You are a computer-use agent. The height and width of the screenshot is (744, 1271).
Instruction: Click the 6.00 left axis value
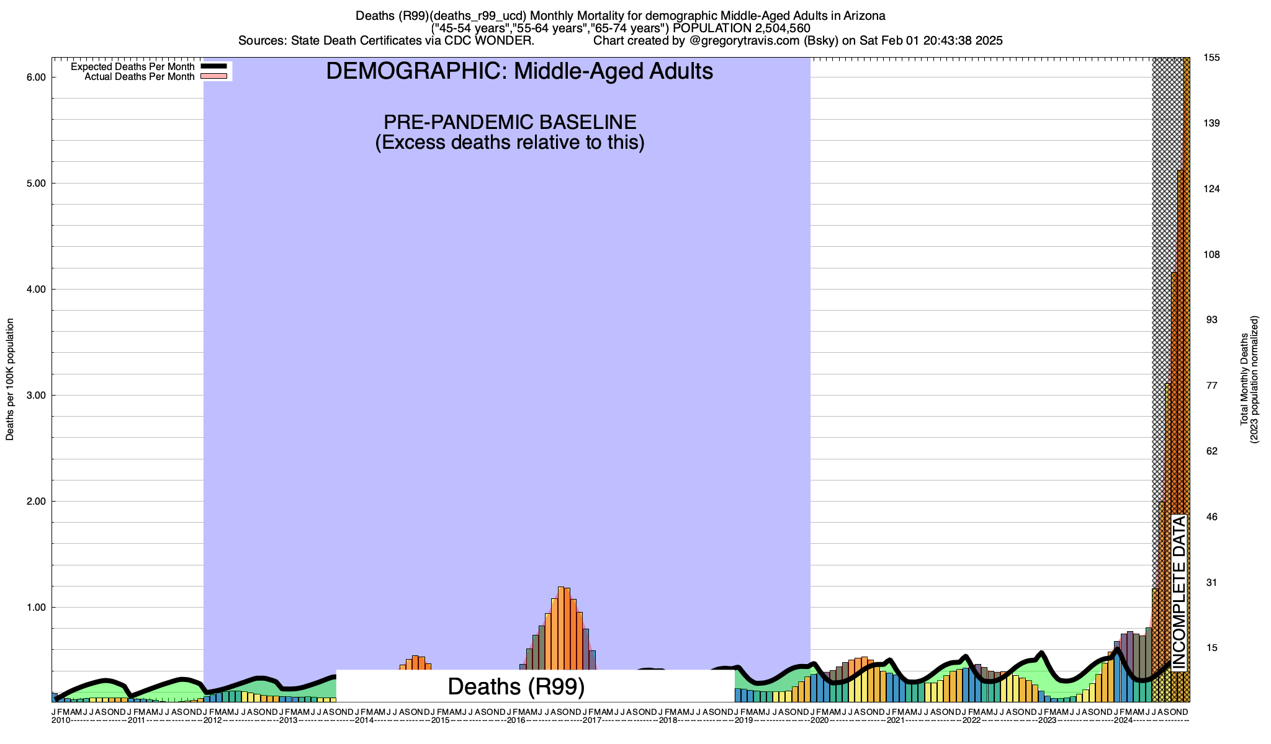37,77
